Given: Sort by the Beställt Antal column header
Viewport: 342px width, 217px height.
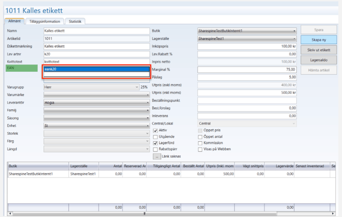Looking at the screenshot, I should pyautogui.click(x=193, y=166).
